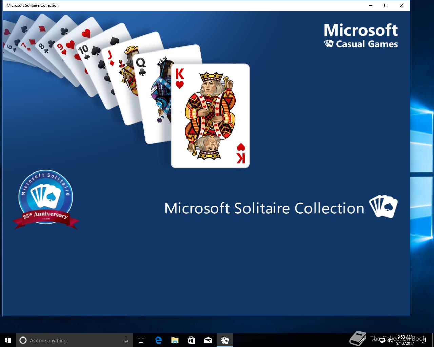Open the Mail app from the taskbar
The image size is (434, 347).
(208, 340)
